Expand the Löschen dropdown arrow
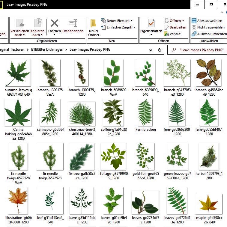The width and height of the screenshot is (227, 227). click(55, 35)
